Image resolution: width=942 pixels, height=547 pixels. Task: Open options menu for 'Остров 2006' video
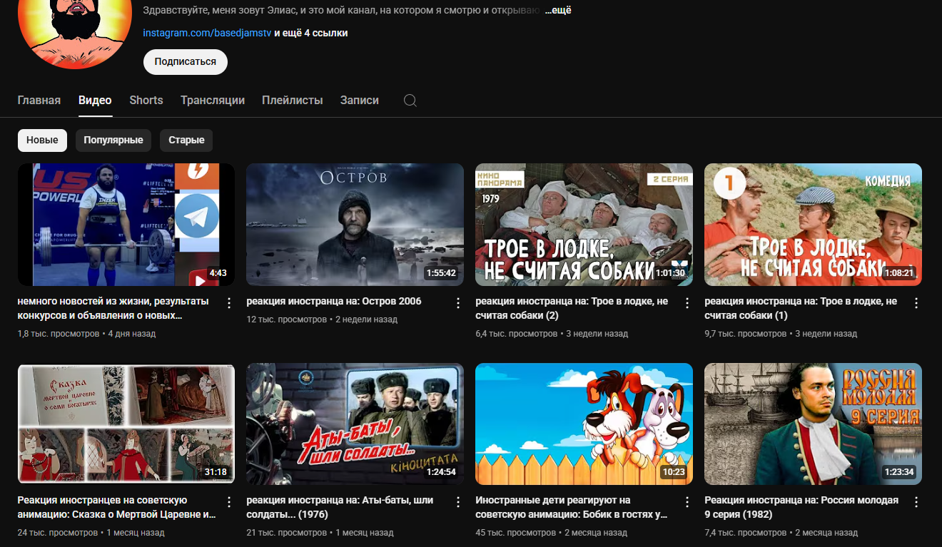click(x=458, y=303)
